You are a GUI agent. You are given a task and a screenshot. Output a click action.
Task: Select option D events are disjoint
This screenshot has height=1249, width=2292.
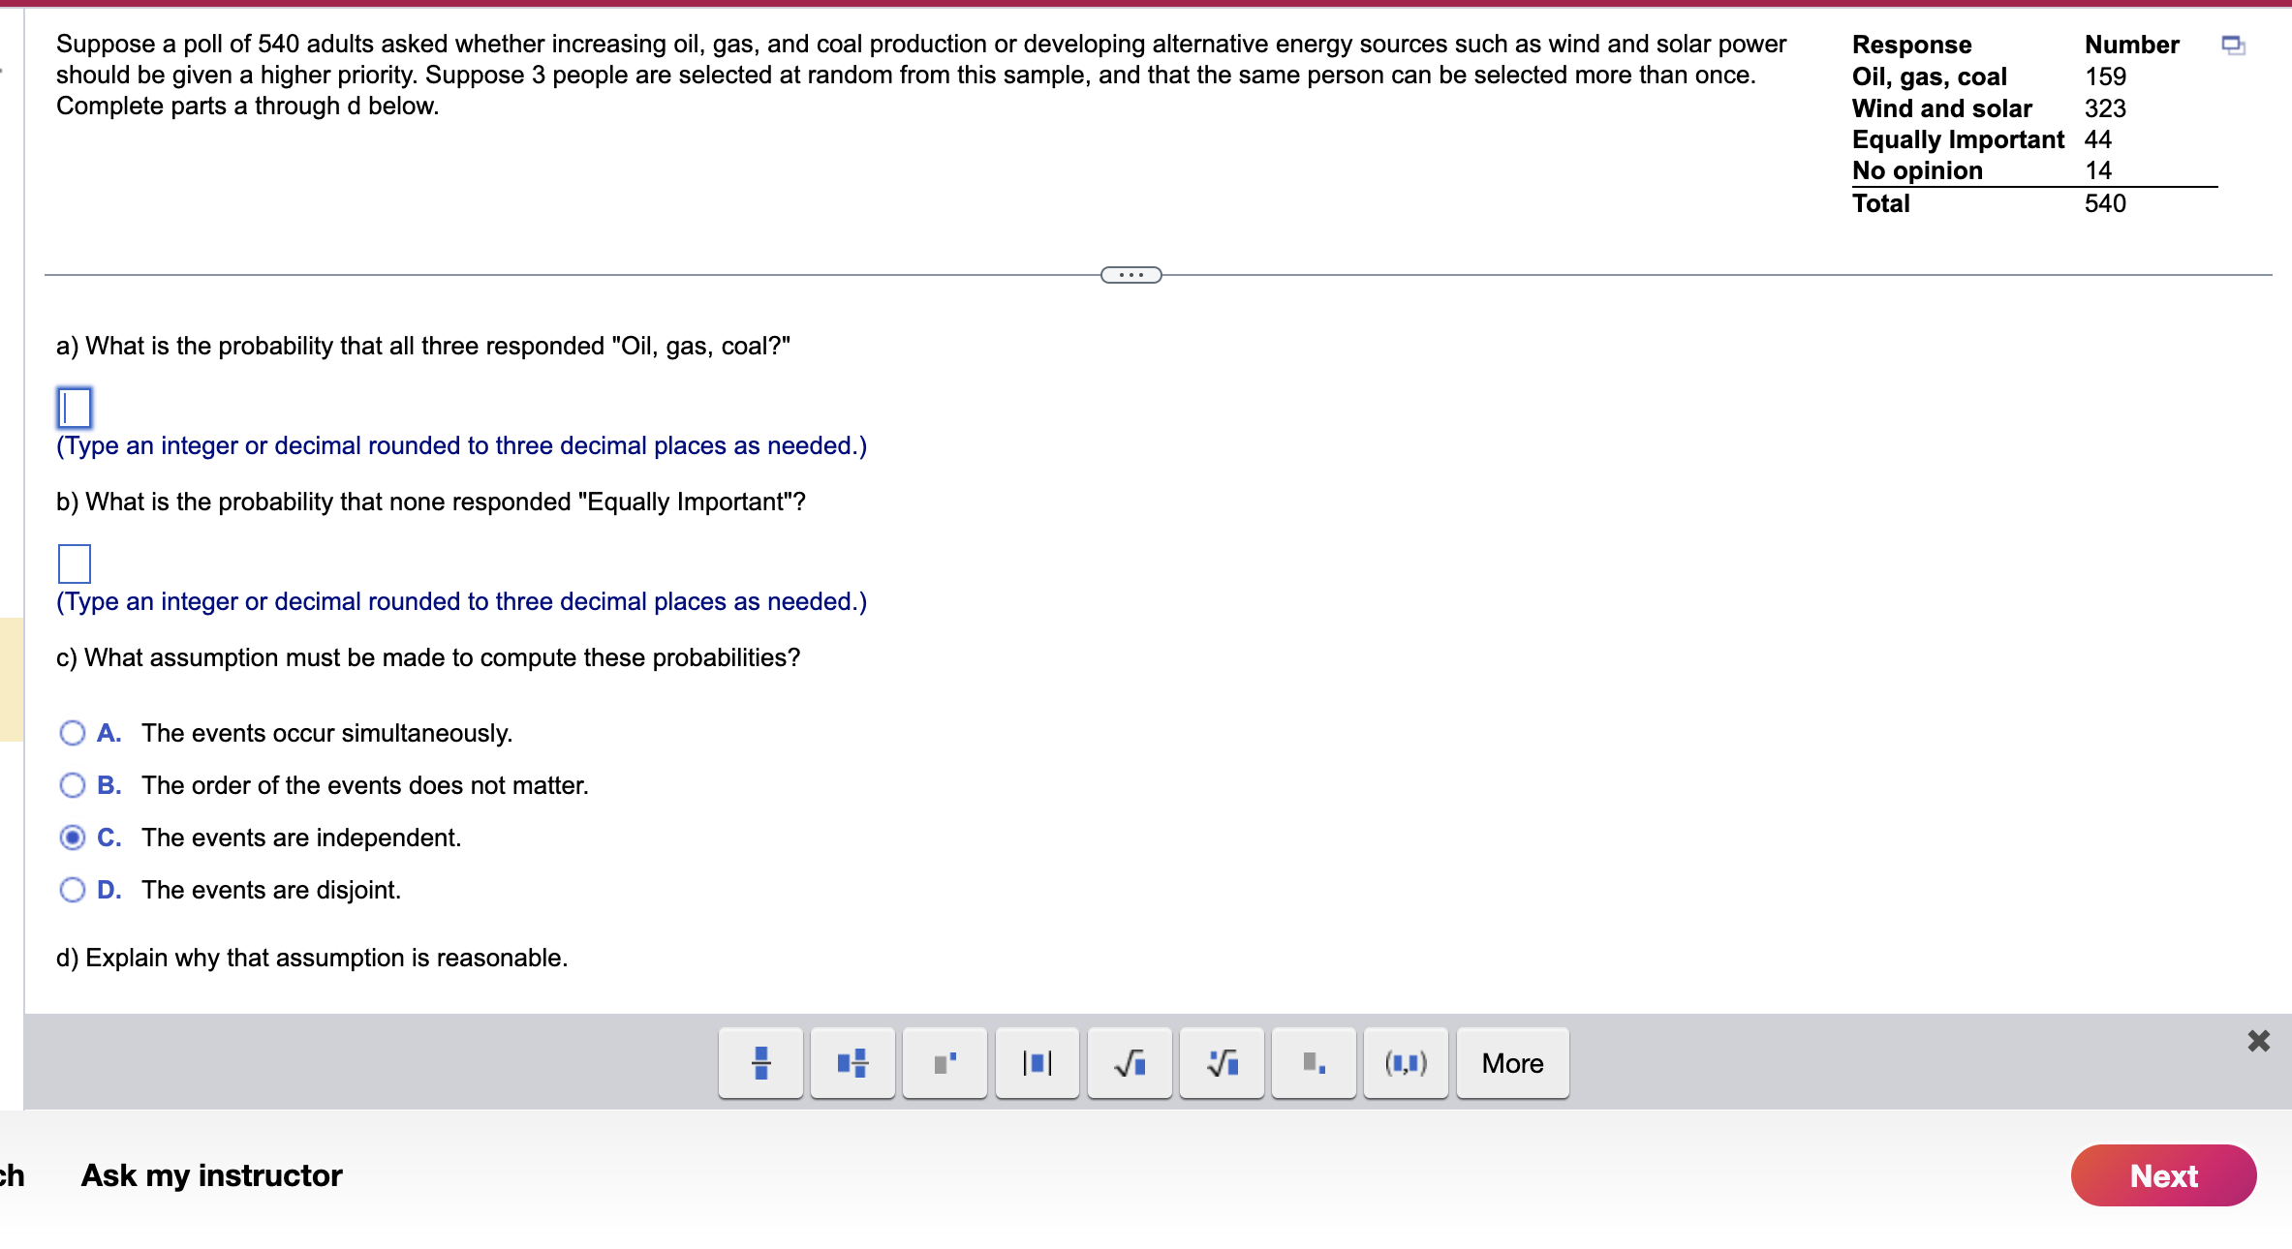(x=73, y=890)
